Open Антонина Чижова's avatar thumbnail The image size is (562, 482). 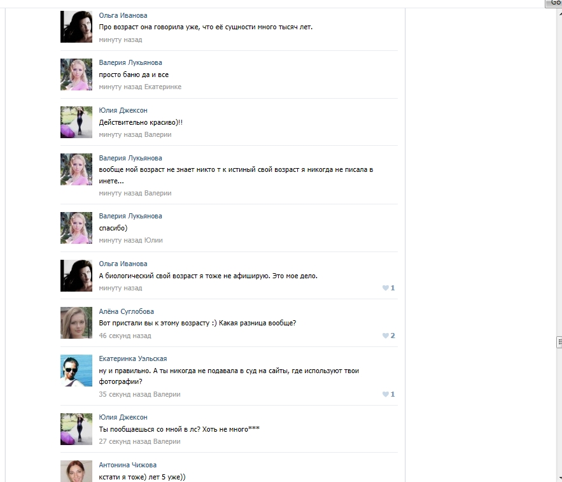76,471
